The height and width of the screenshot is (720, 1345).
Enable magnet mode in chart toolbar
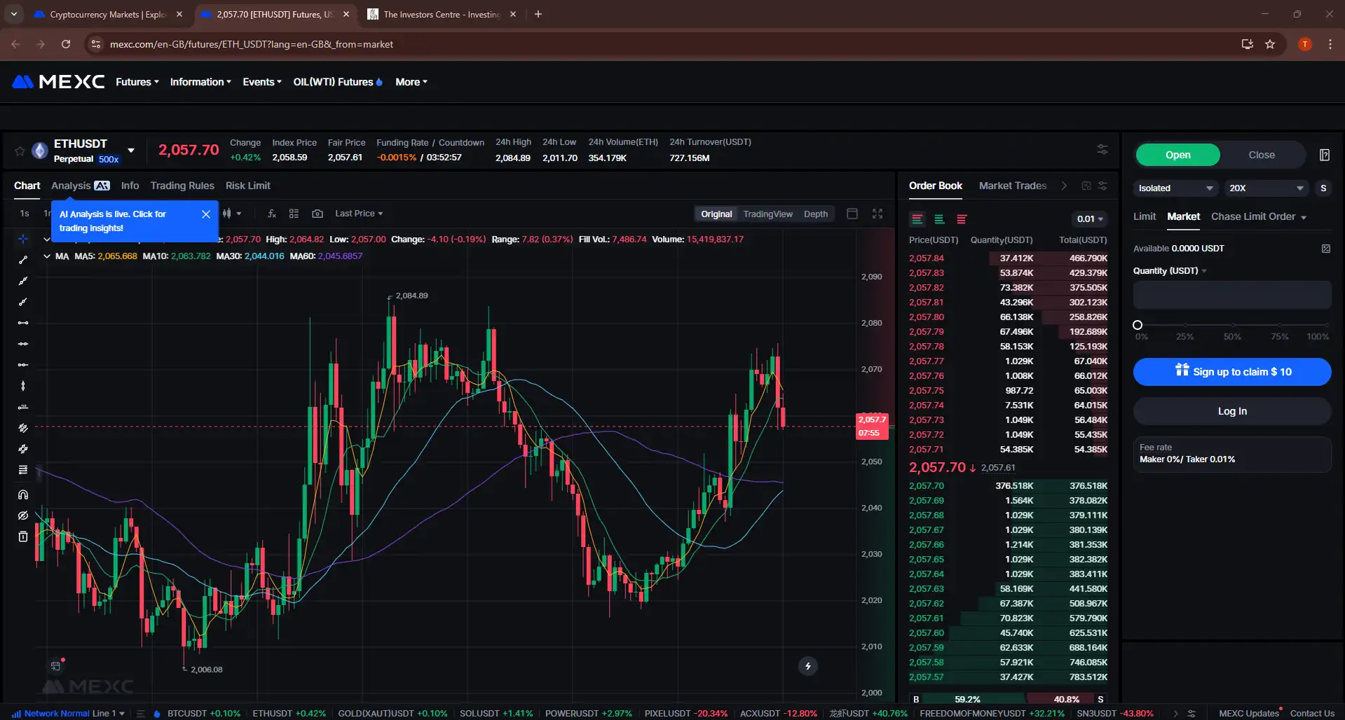point(23,494)
